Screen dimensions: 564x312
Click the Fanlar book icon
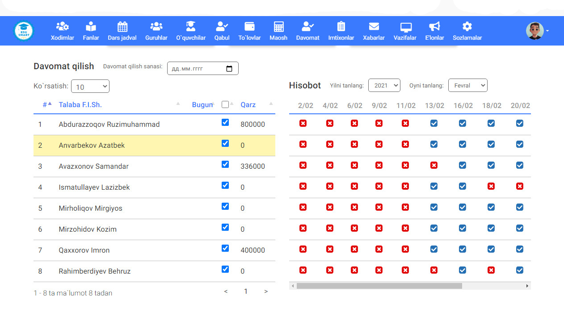coord(91,26)
